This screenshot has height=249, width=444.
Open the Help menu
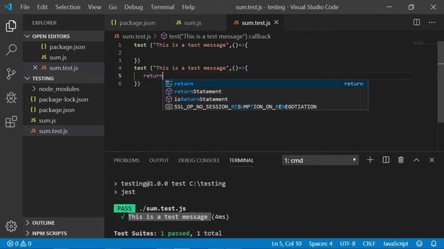(x=188, y=7)
